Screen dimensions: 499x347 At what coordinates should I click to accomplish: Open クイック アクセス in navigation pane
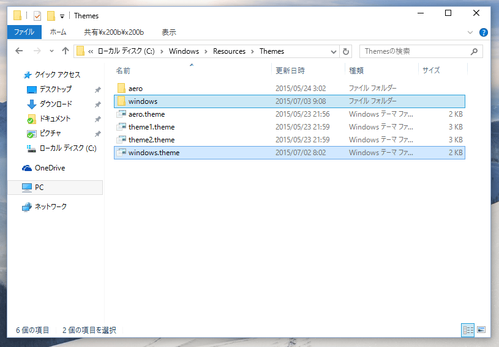coord(58,75)
